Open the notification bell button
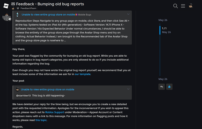 pyautogui.click(x=169, y=87)
